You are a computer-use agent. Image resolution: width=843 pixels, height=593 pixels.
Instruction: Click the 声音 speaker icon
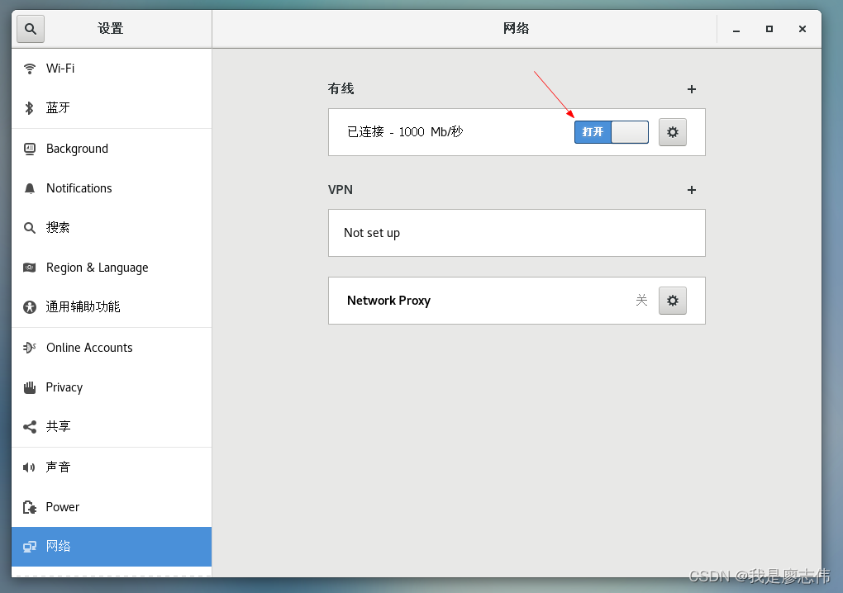coord(29,467)
